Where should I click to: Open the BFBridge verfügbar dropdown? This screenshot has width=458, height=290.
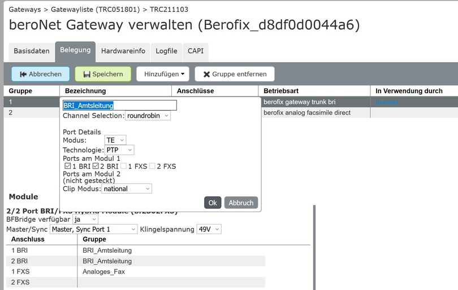click(x=85, y=219)
